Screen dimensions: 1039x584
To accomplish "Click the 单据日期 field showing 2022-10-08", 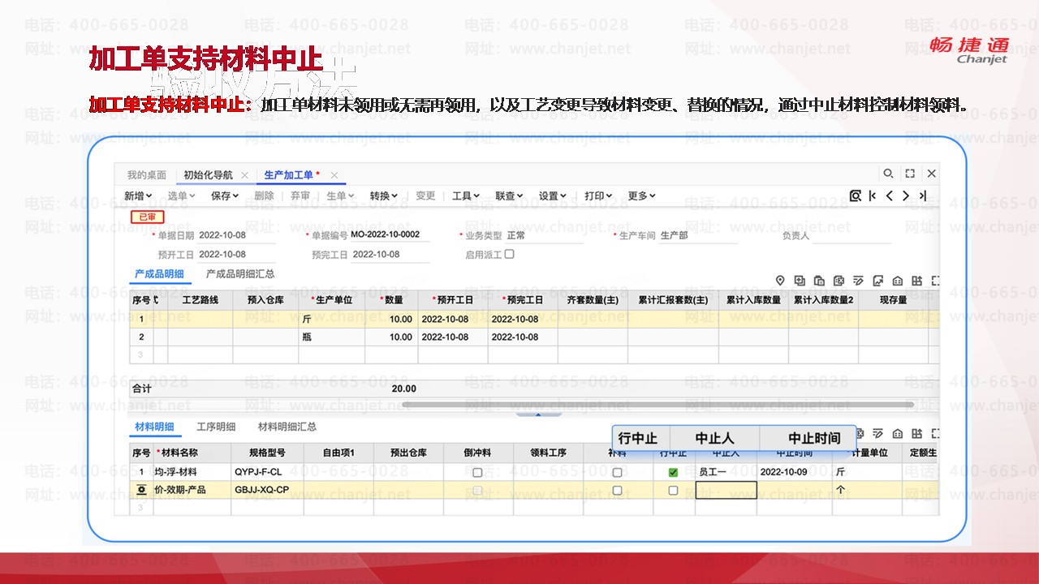I will (x=237, y=235).
